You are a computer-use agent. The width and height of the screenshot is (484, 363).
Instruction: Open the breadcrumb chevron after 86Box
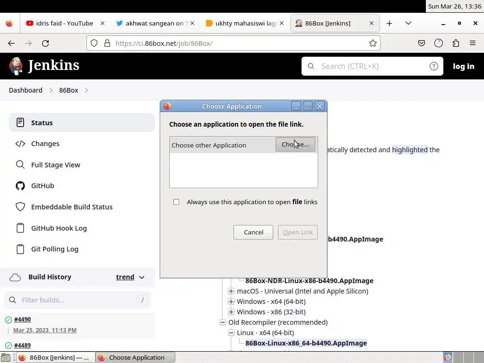[x=86, y=90]
